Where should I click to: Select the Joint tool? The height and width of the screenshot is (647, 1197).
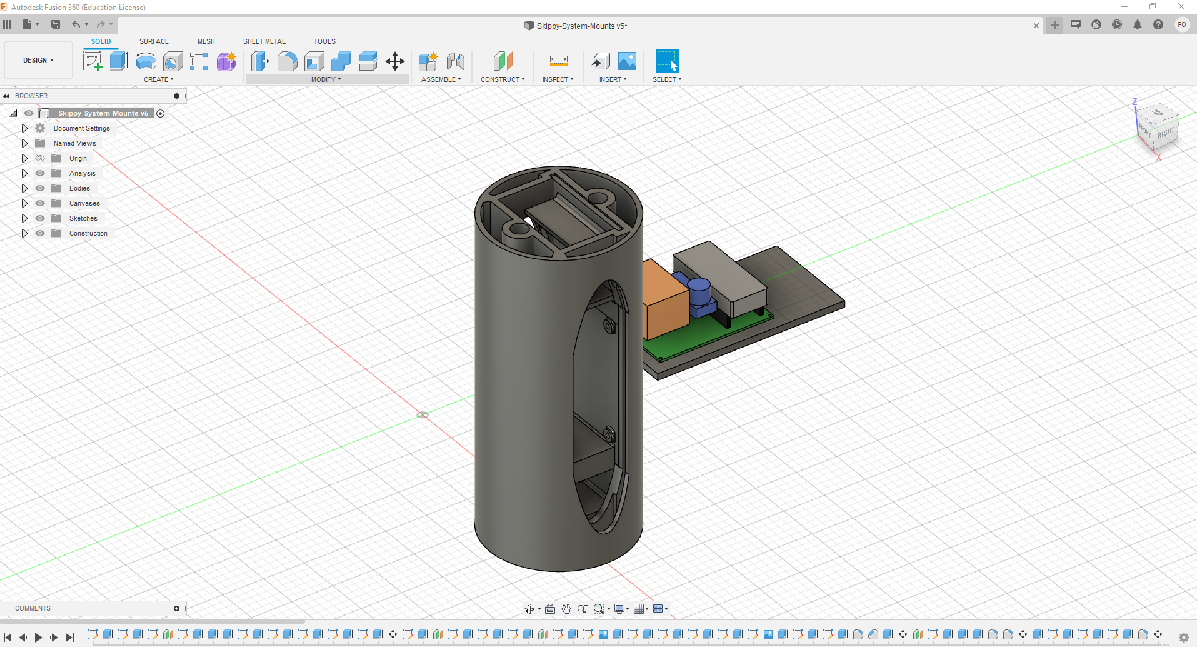point(456,61)
